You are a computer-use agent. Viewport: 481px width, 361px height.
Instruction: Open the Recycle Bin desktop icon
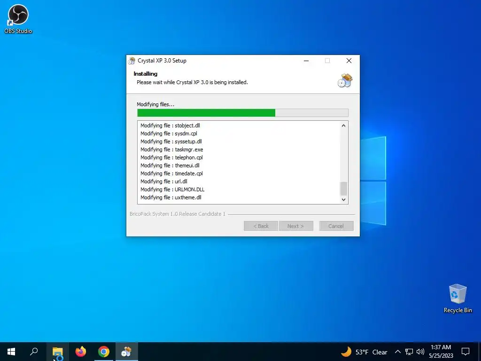pyautogui.click(x=458, y=298)
